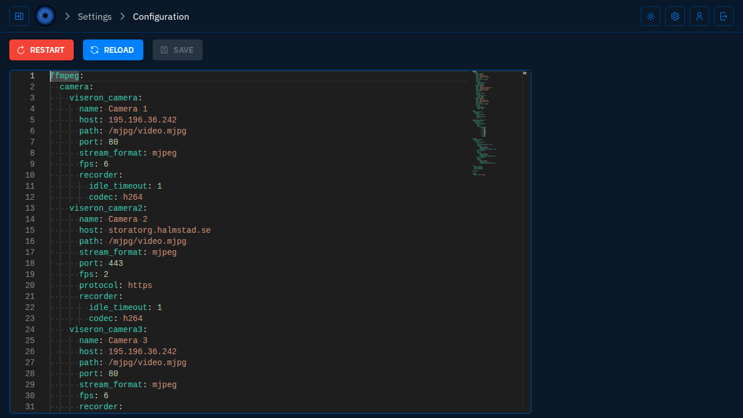Toggle the sidebar panel icon
The image size is (743, 418).
pyautogui.click(x=19, y=16)
